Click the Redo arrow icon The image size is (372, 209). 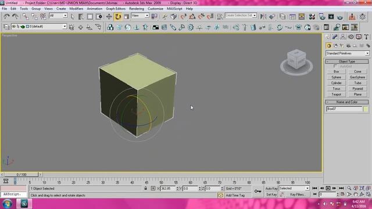[15, 16]
